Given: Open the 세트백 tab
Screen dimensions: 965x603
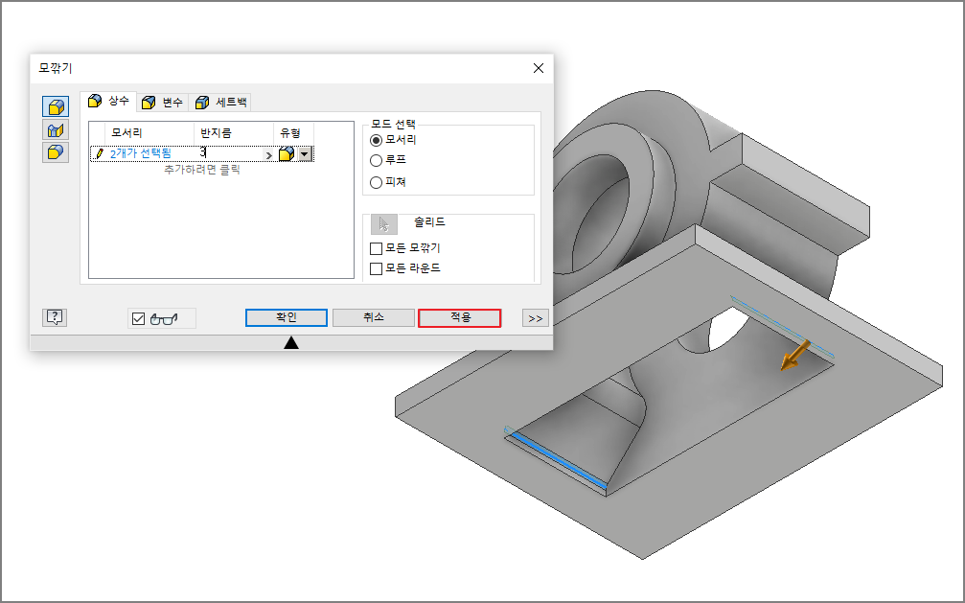Looking at the screenshot, I should click(x=221, y=103).
